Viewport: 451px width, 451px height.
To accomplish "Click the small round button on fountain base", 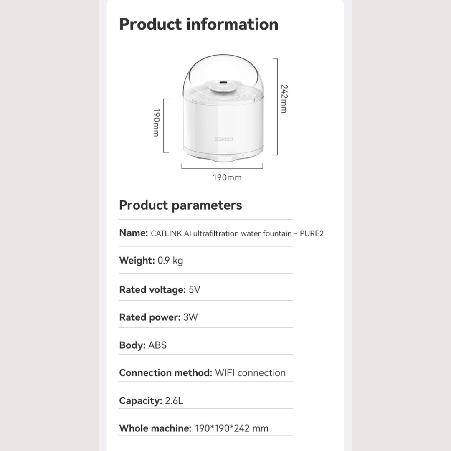I will 243,155.
